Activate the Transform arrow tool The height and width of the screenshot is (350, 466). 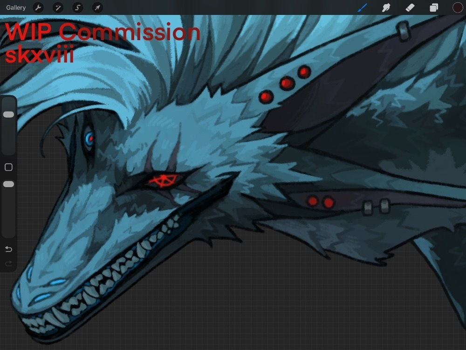click(97, 7)
